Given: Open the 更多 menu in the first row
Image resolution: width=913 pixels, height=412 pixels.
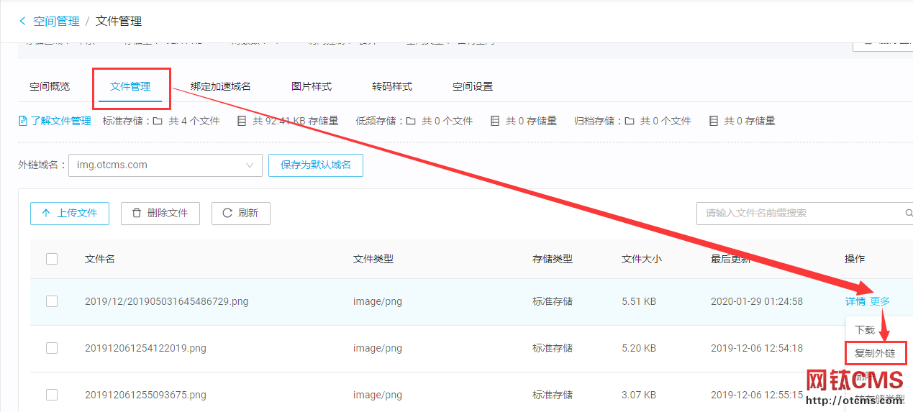Looking at the screenshot, I should coord(880,301).
